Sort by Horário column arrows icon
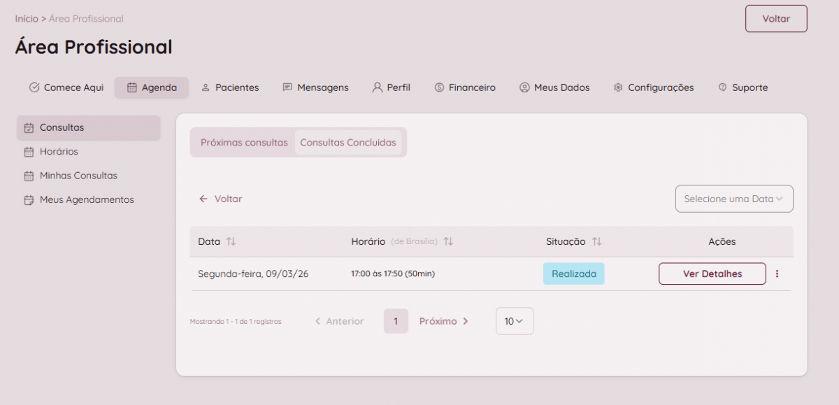The width and height of the screenshot is (839, 405). point(448,241)
